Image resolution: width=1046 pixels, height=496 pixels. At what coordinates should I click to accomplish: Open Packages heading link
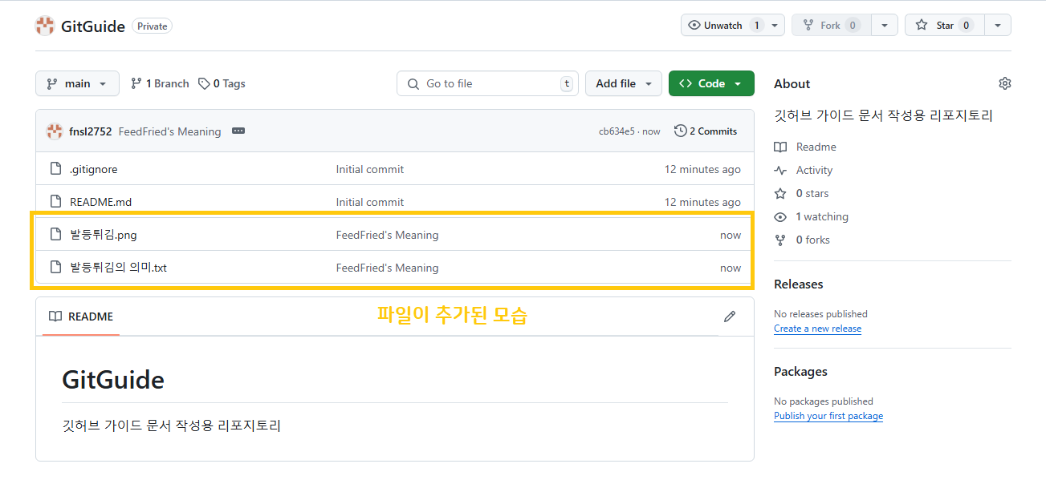pos(800,372)
